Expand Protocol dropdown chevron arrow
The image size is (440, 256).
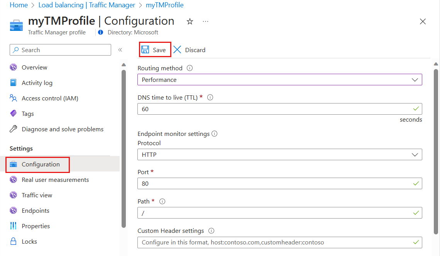pyautogui.click(x=415, y=155)
